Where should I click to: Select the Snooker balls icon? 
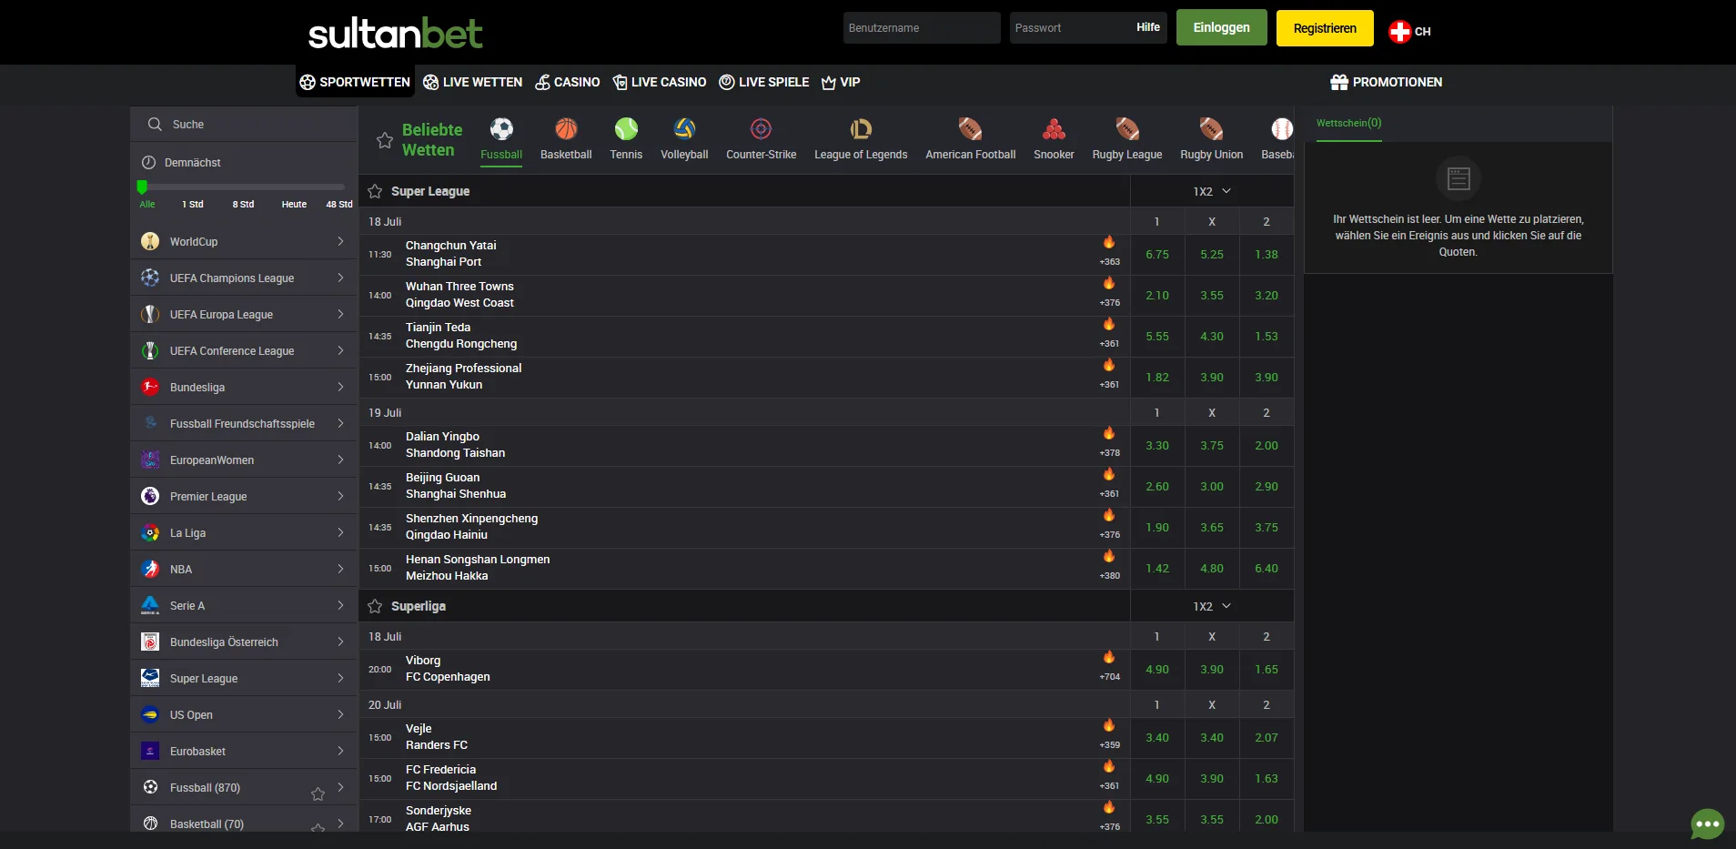(1054, 128)
